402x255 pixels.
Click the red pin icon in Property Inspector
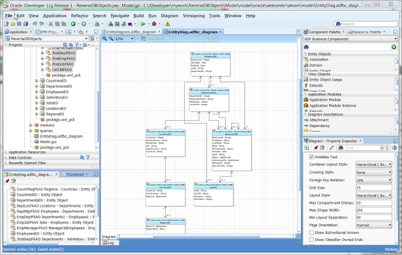pyautogui.click(x=316, y=148)
